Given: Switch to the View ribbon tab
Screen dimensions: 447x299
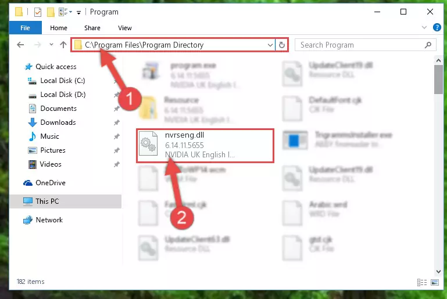Looking at the screenshot, I should coord(125,28).
